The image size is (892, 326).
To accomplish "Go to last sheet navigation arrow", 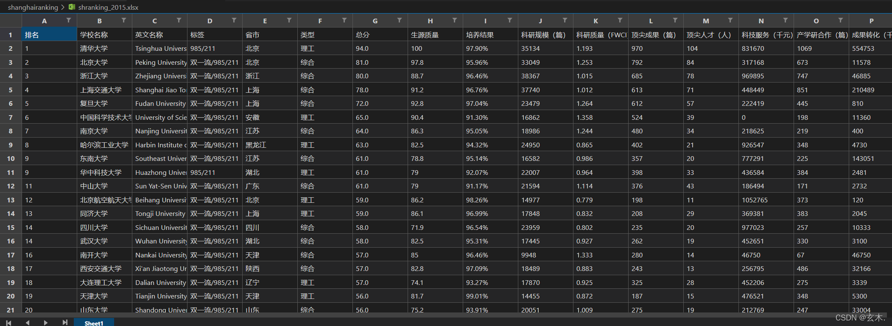I will click(65, 323).
